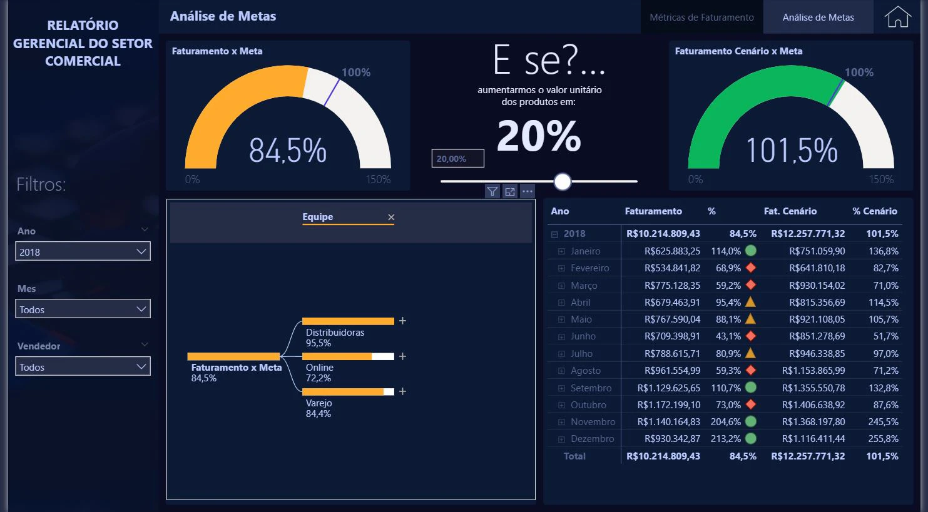Open the Ano dropdown showing 2018
The height and width of the screenshot is (512, 928).
coord(83,251)
